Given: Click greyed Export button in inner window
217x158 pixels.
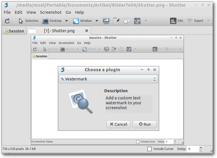Looking at the screenshot, I should [171, 49].
